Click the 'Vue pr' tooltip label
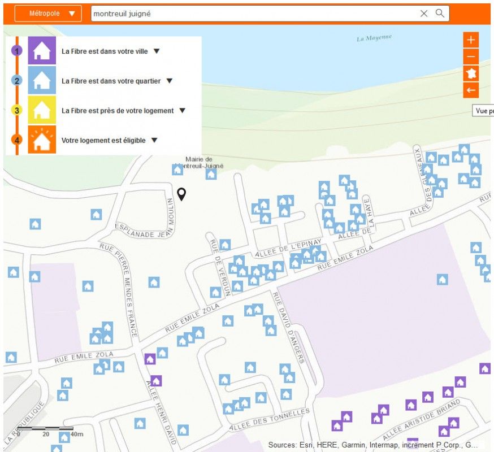Viewport: 494px width, 452px height. [483, 111]
